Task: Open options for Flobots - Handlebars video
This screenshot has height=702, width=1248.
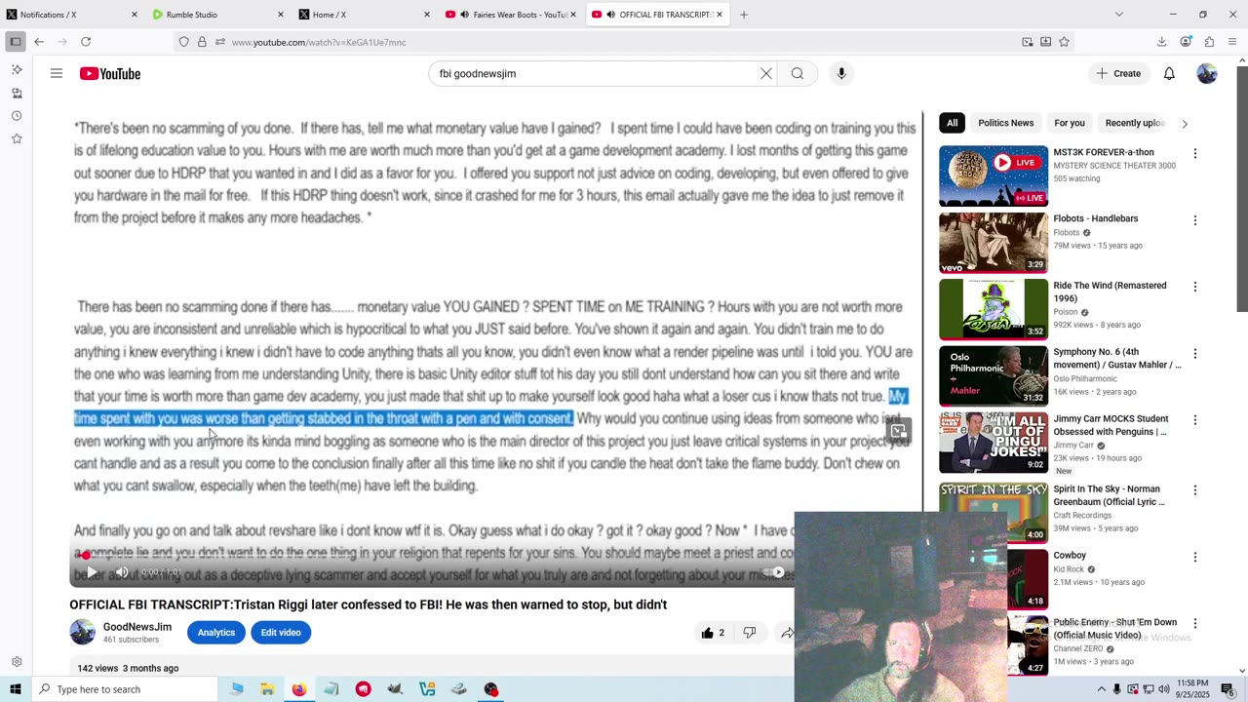Action: tap(1194, 220)
